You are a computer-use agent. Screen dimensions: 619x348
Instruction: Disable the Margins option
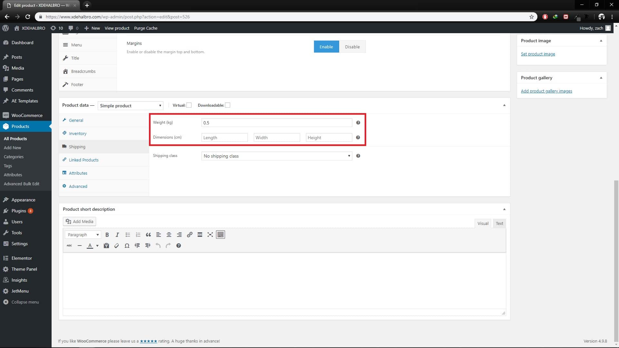click(x=352, y=47)
